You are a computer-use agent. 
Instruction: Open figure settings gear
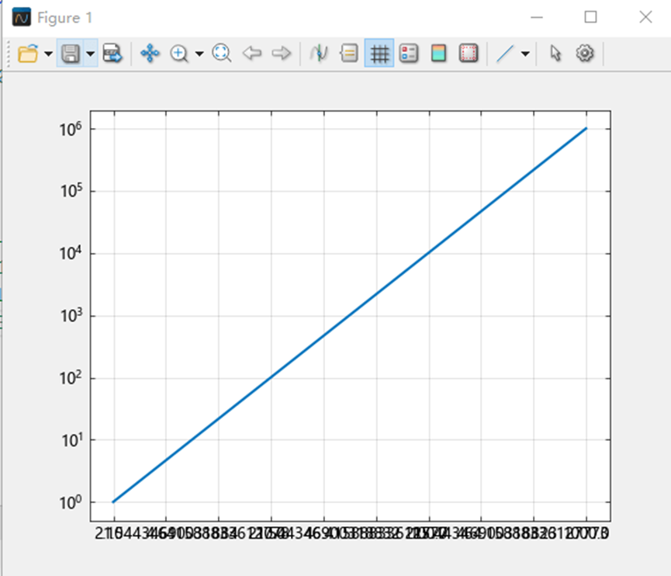tap(585, 54)
